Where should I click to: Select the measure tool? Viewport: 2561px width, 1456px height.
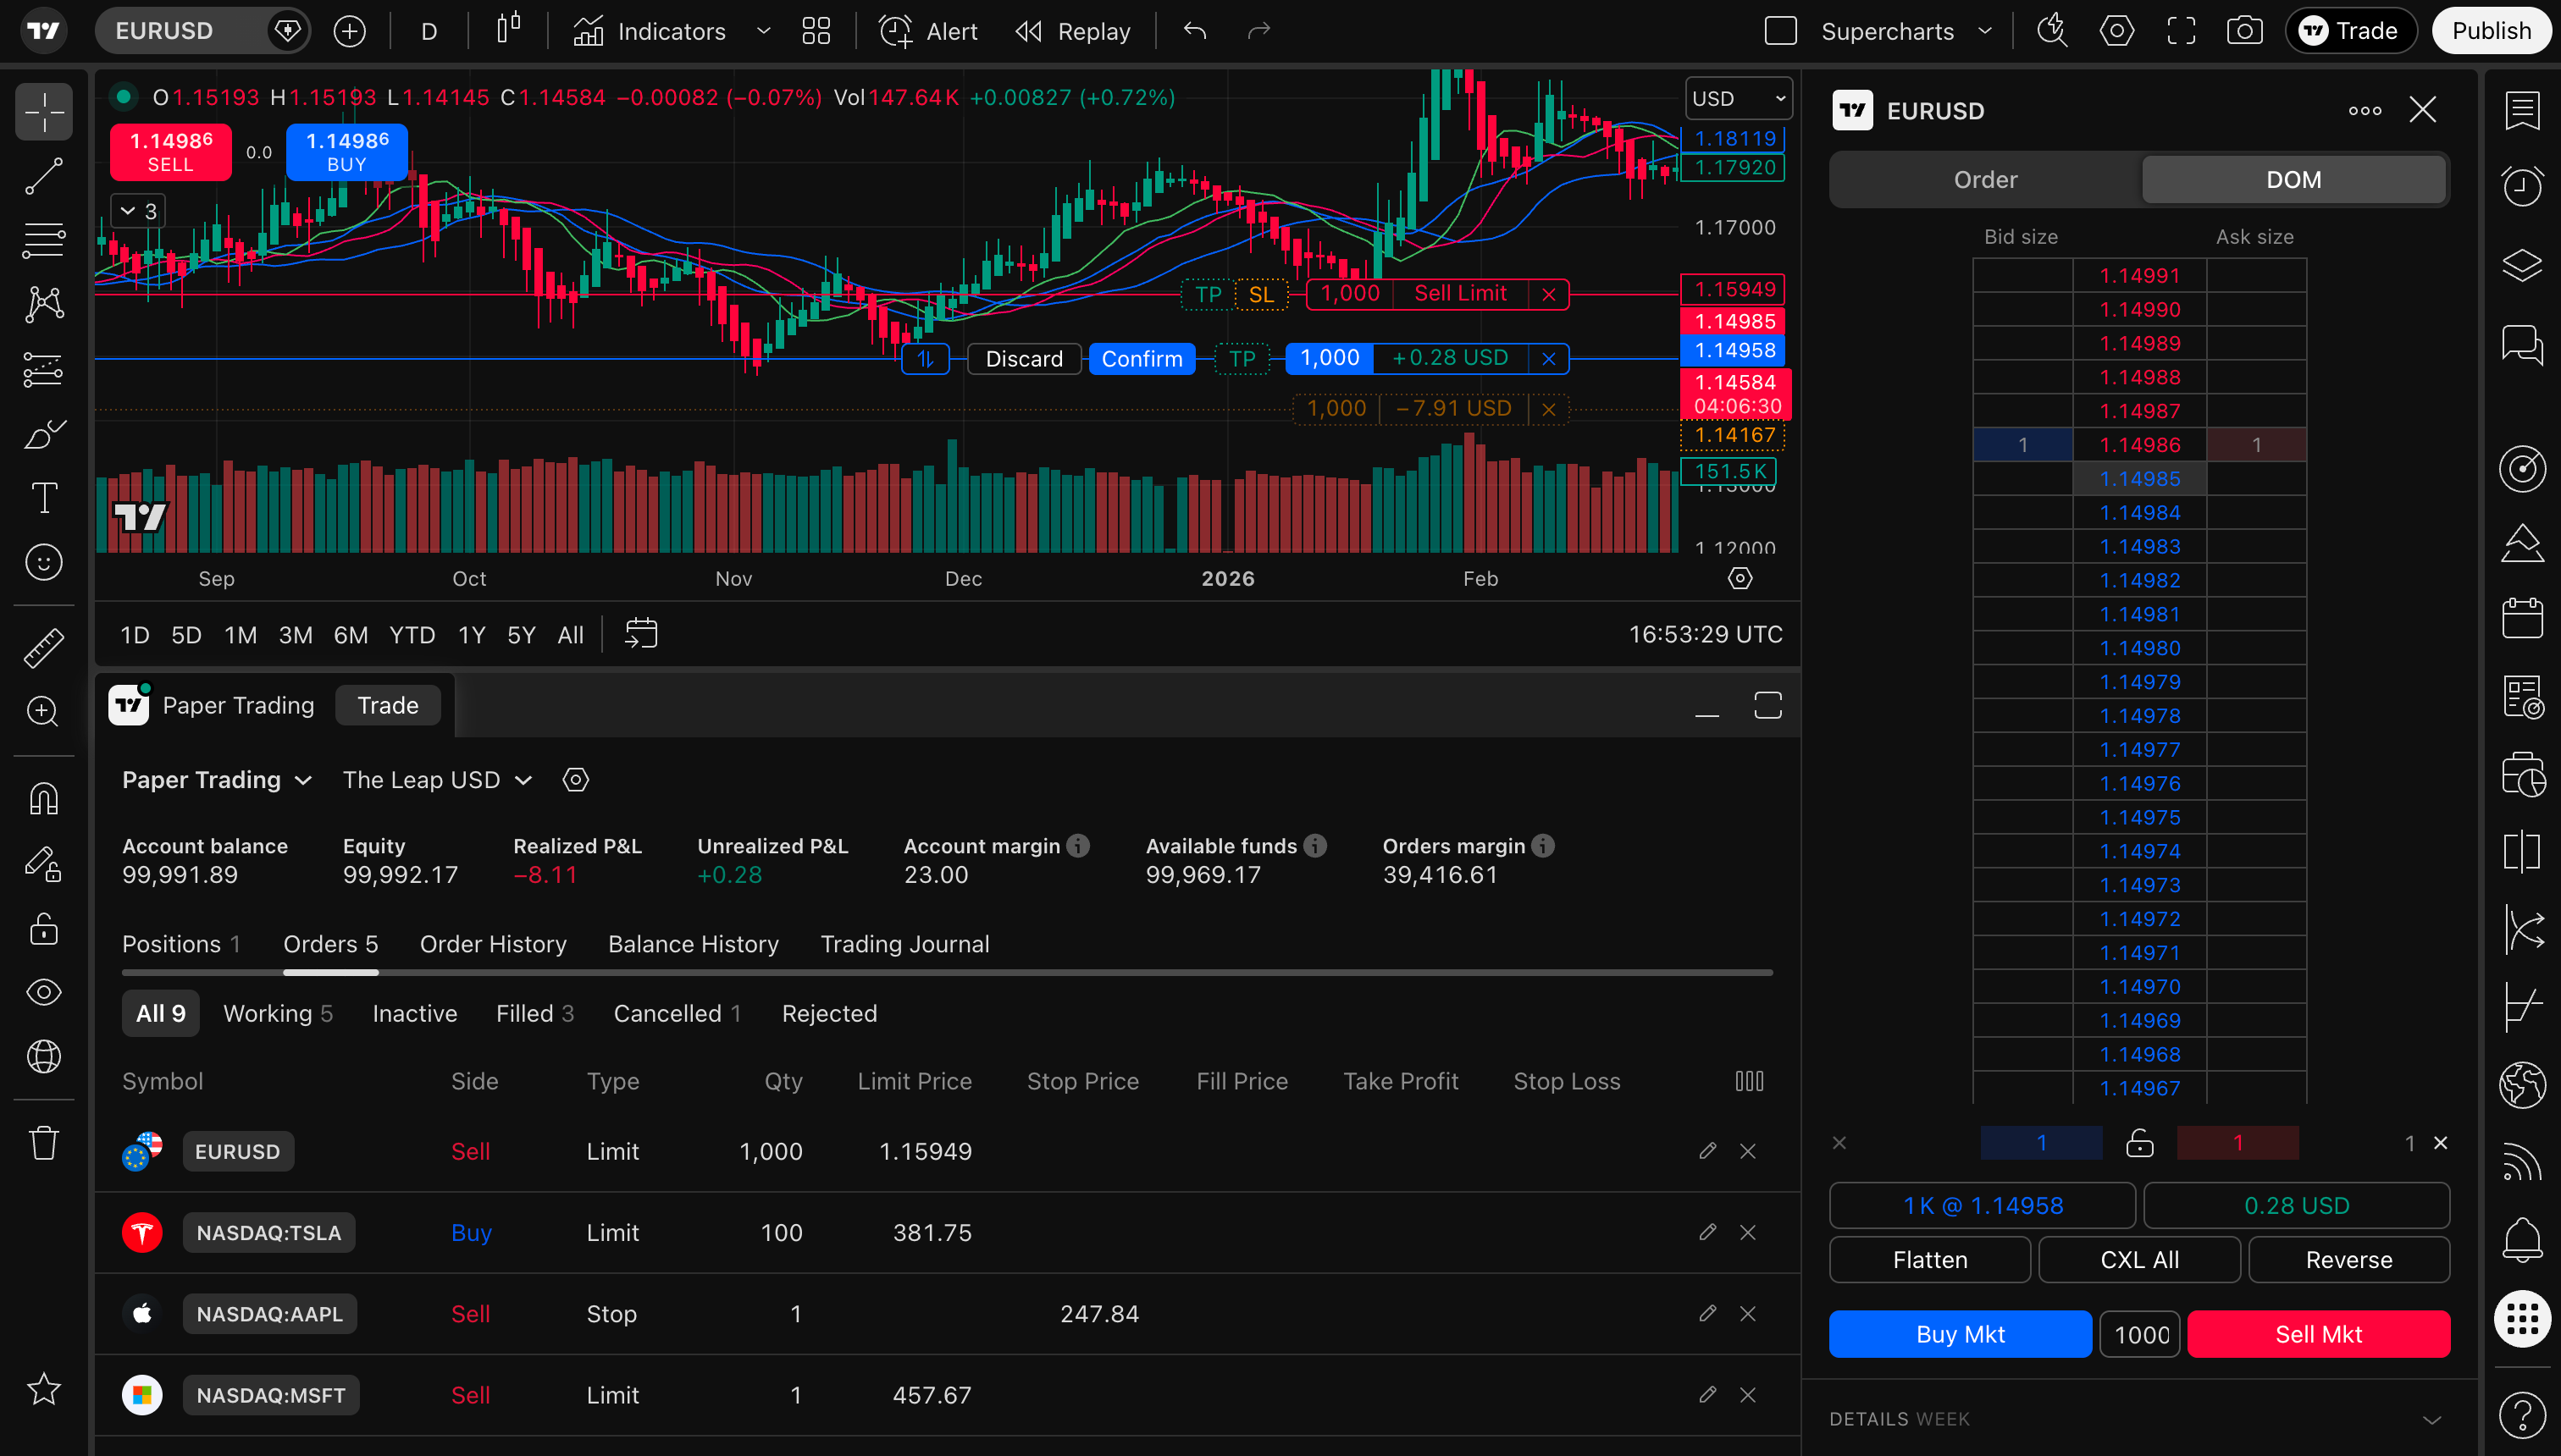[x=44, y=647]
